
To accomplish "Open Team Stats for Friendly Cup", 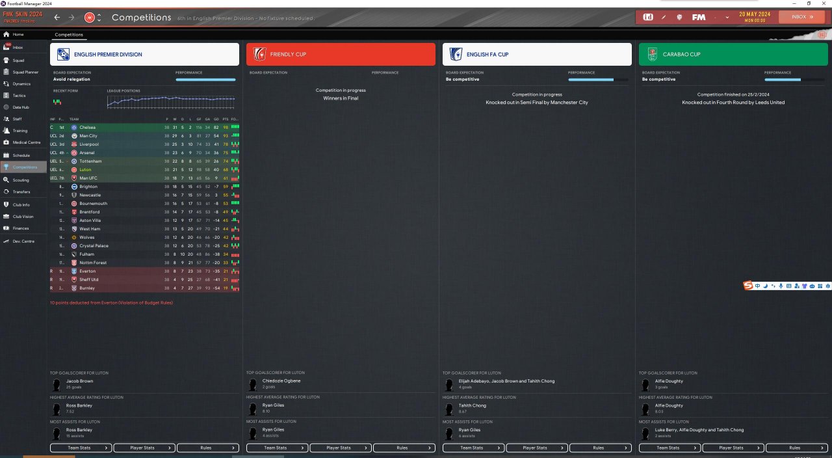I will tap(277, 448).
